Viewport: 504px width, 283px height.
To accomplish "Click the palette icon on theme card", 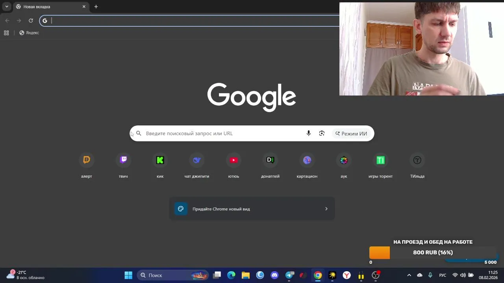I will pos(181,209).
